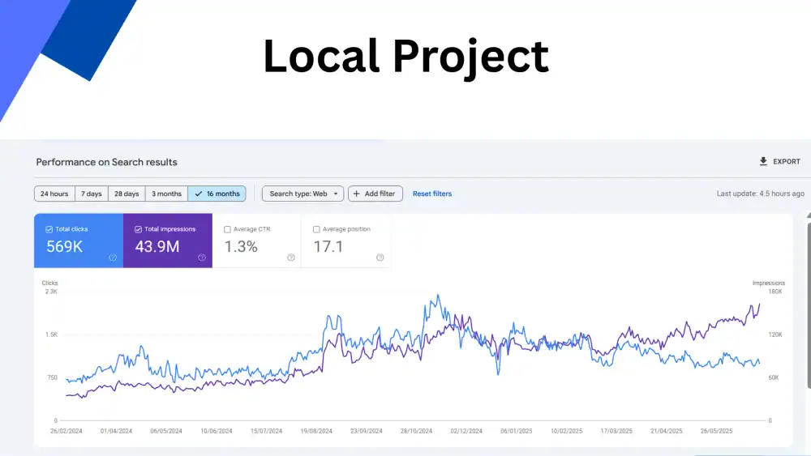Image resolution: width=811 pixels, height=456 pixels.
Task: Click the 28/10/2024 date label on chart axis
Action: 417,432
